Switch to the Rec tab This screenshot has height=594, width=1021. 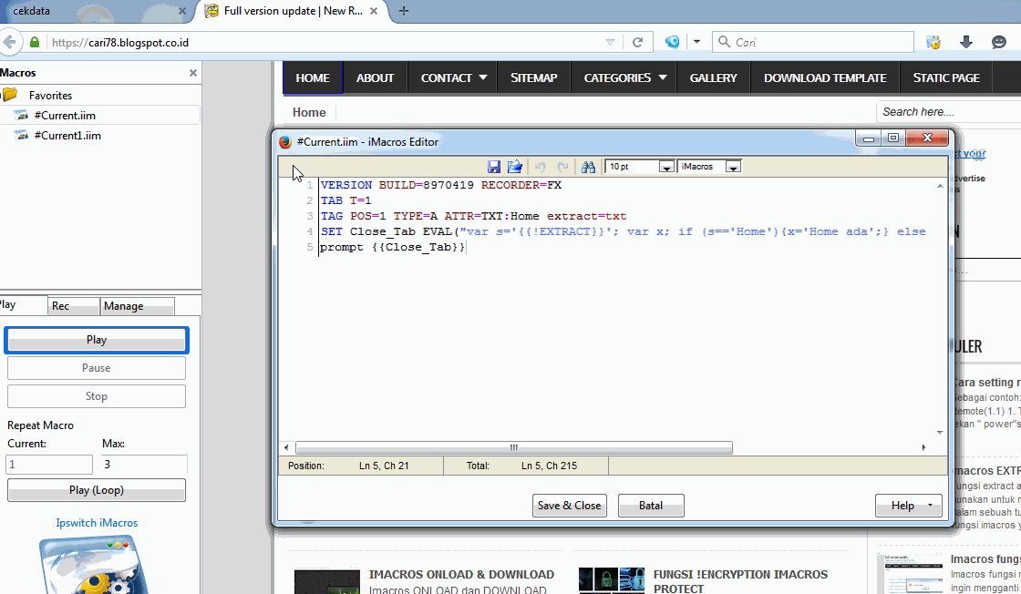pyautogui.click(x=74, y=306)
